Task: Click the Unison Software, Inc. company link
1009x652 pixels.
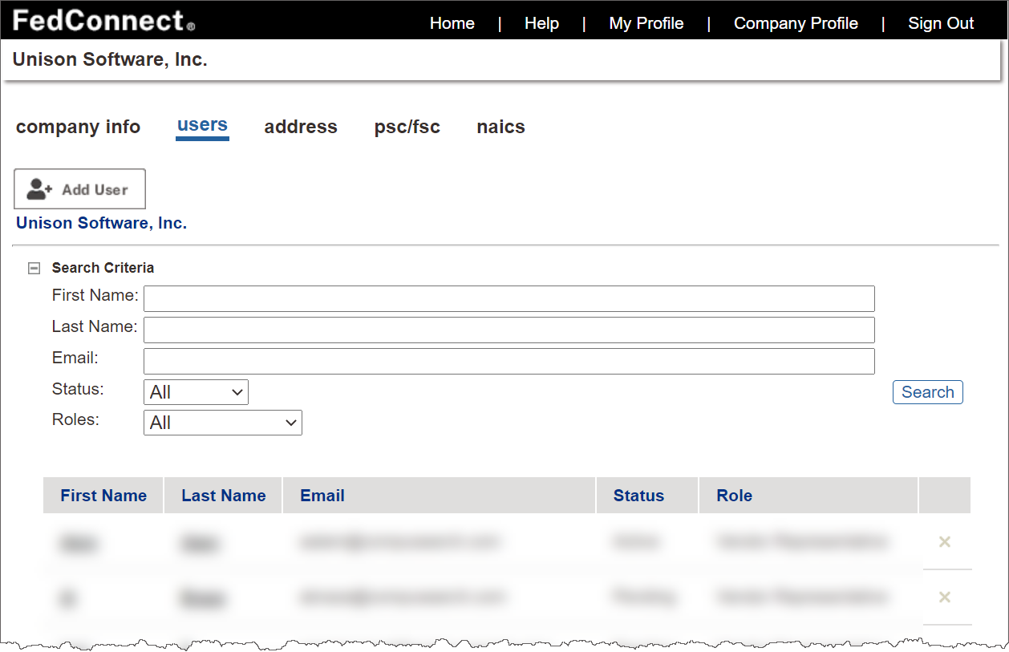Action: [101, 223]
